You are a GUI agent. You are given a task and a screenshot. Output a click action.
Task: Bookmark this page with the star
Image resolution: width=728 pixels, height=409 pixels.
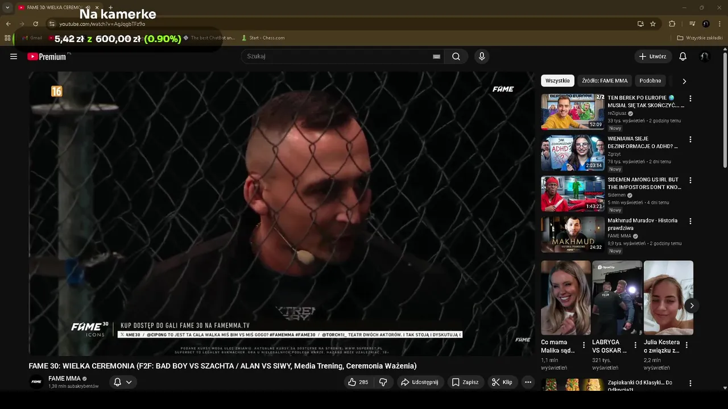pos(653,24)
